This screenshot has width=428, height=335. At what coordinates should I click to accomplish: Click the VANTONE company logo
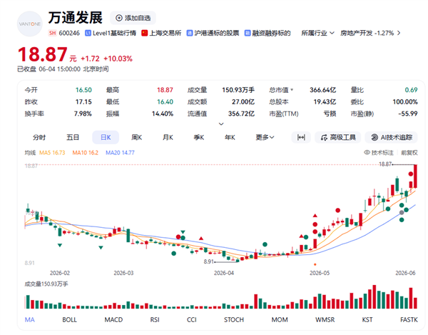click(x=30, y=24)
